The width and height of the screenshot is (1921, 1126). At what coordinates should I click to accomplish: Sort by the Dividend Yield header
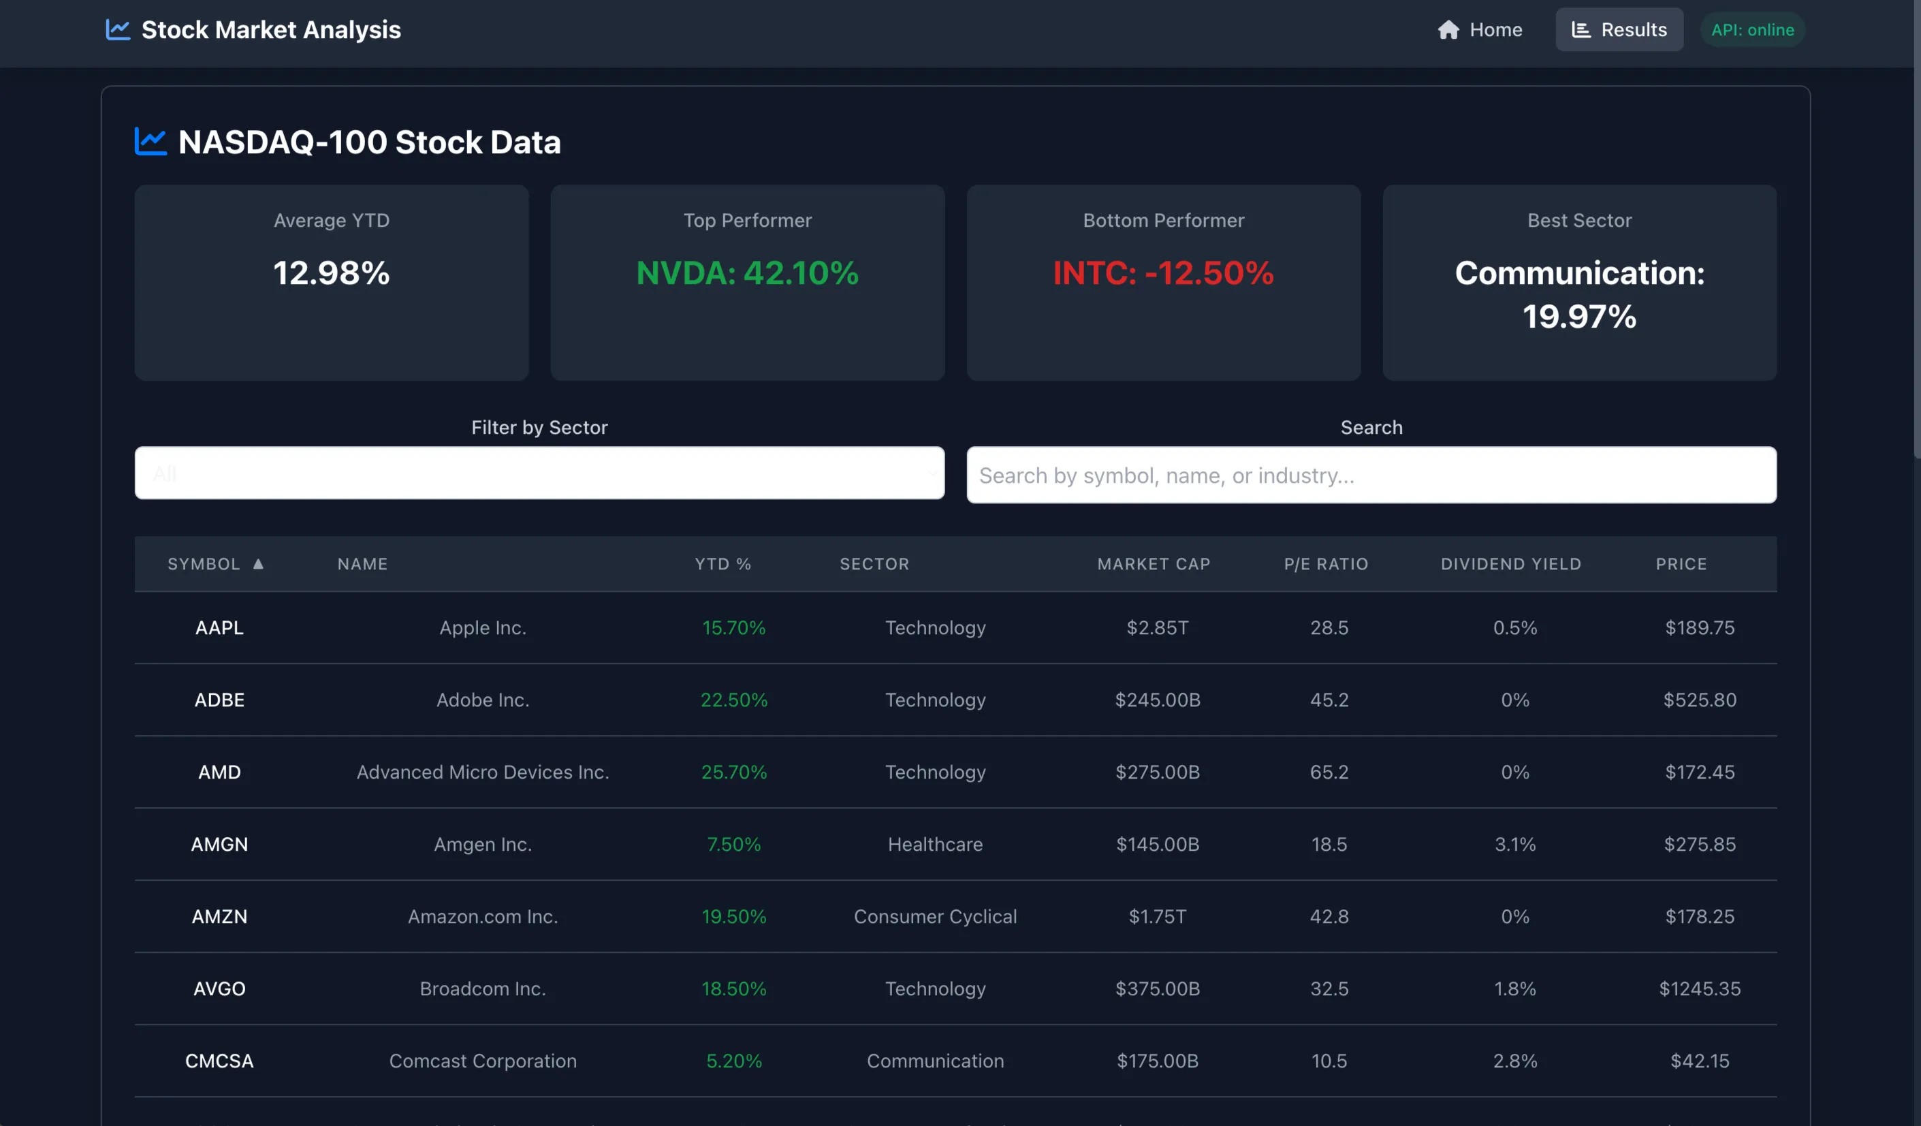coord(1510,564)
